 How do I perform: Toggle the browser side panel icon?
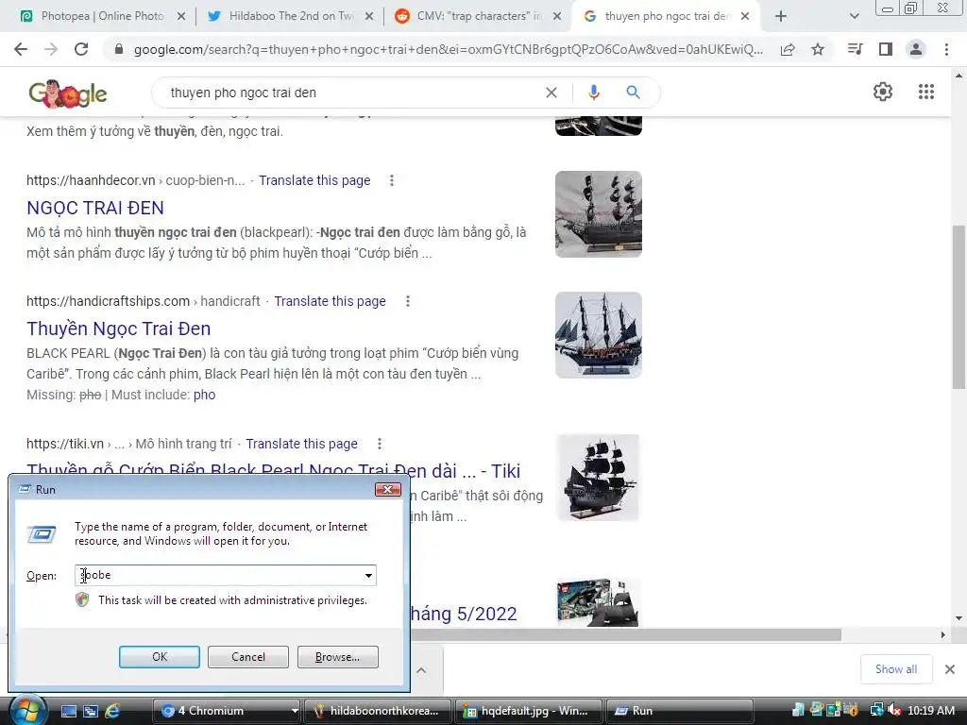pos(886,49)
